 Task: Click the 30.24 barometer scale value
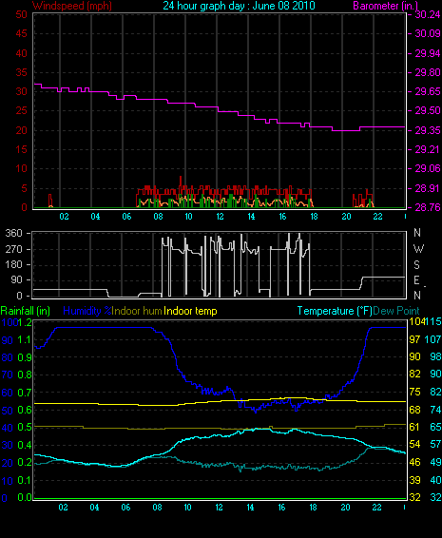(x=428, y=14)
